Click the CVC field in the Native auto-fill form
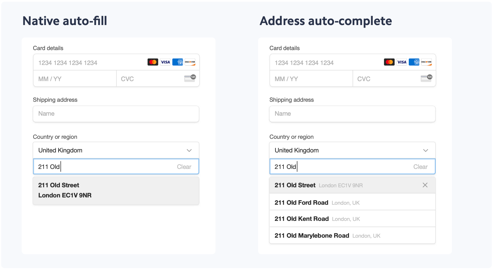This screenshot has height=270, width=494. click(149, 79)
